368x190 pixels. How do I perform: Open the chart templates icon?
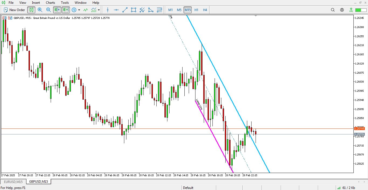click(x=94, y=10)
